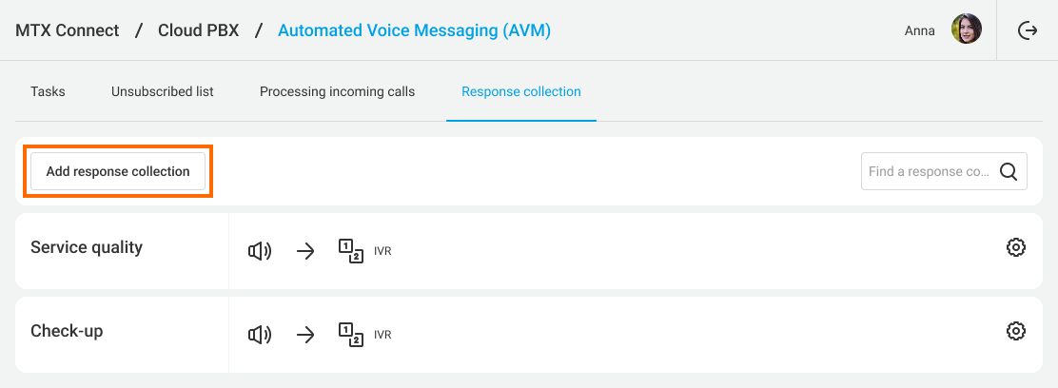1058x388 pixels.
Task: Open settings gear for Service quality
Action: coord(1016,248)
